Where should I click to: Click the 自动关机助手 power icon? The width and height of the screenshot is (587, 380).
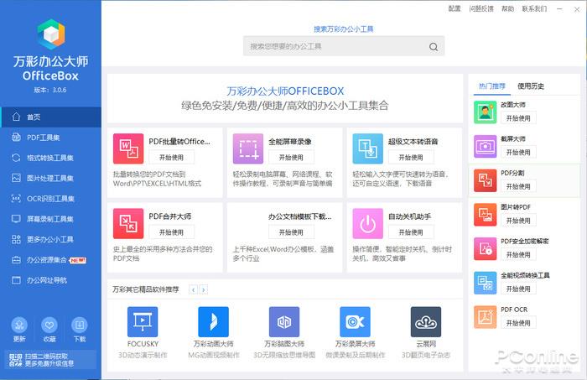point(367,222)
